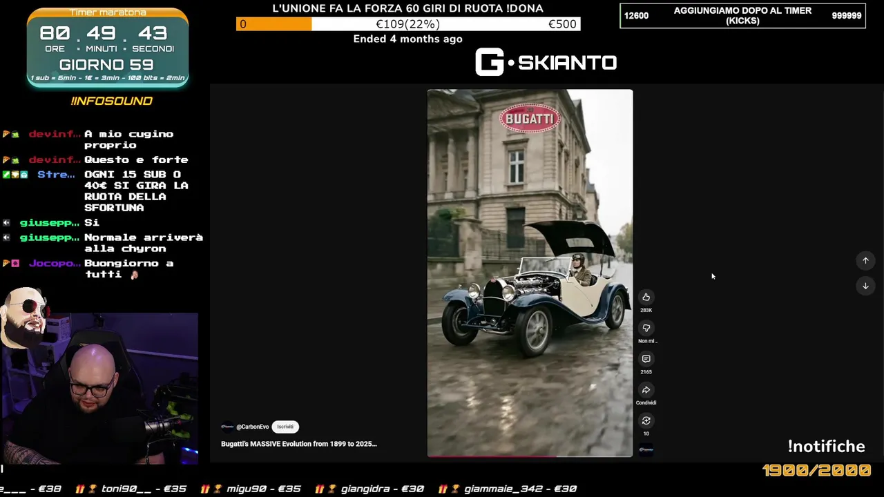This screenshot has width=884, height=497.
Task: Open the remix icon showing 10
Action: pos(646,421)
